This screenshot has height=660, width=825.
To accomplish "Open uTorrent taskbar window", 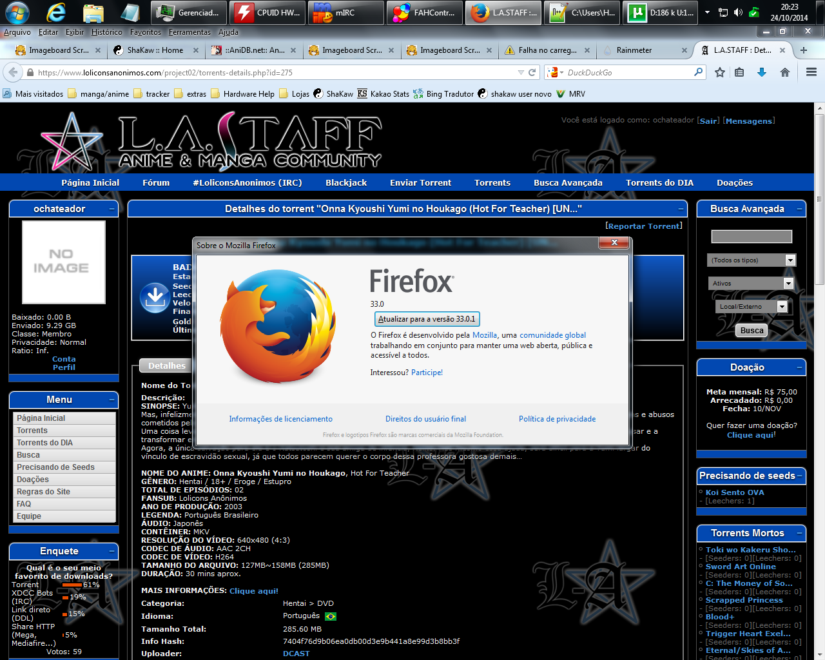I will click(x=661, y=12).
